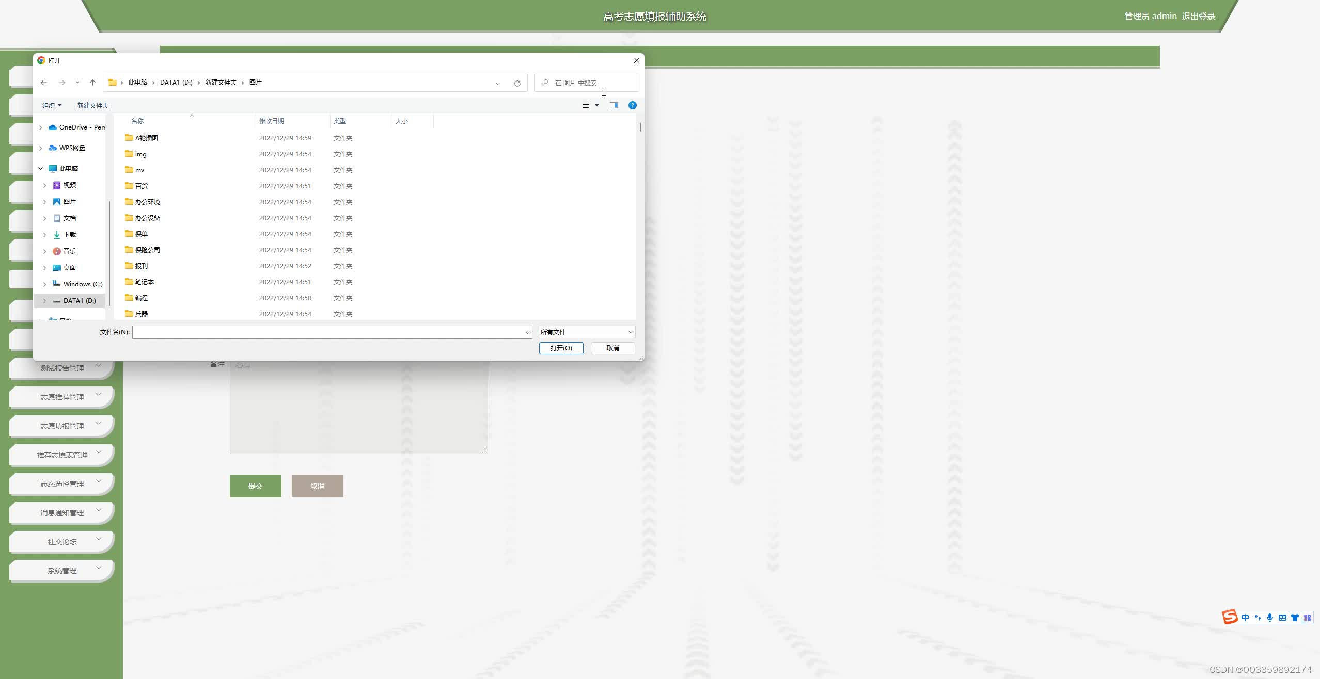
Task: Change view layout icon
Action: (586, 105)
